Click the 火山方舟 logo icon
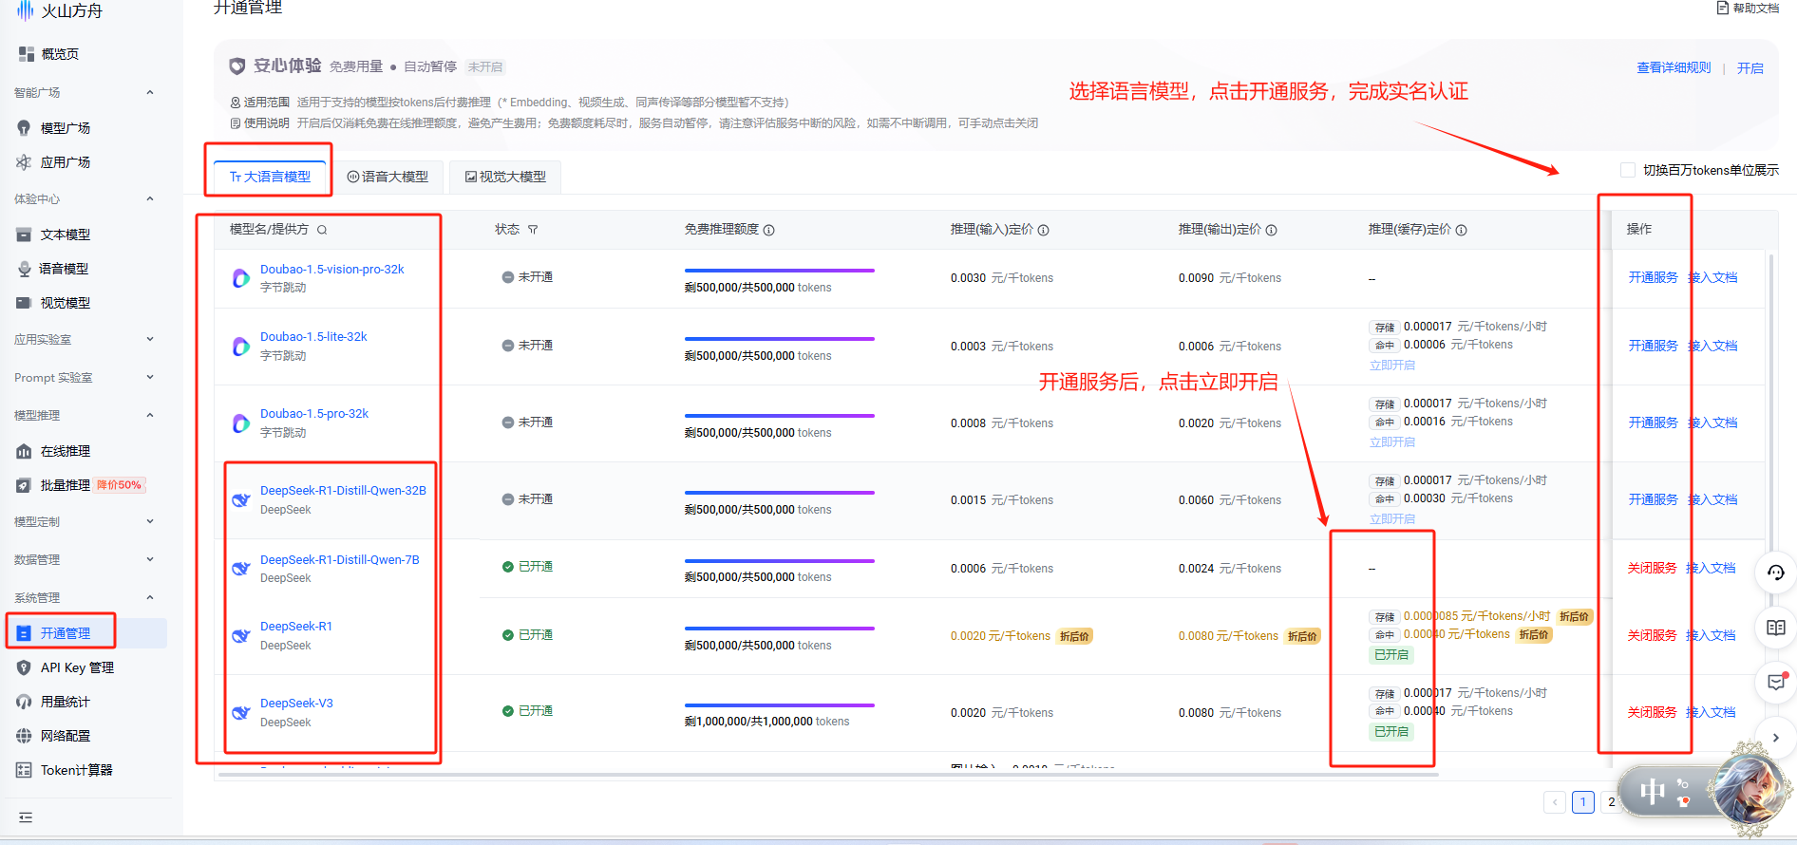The image size is (1797, 845). click(x=26, y=10)
